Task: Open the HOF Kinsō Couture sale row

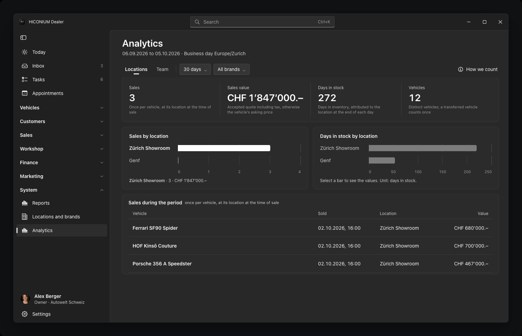Action: [x=310, y=246]
